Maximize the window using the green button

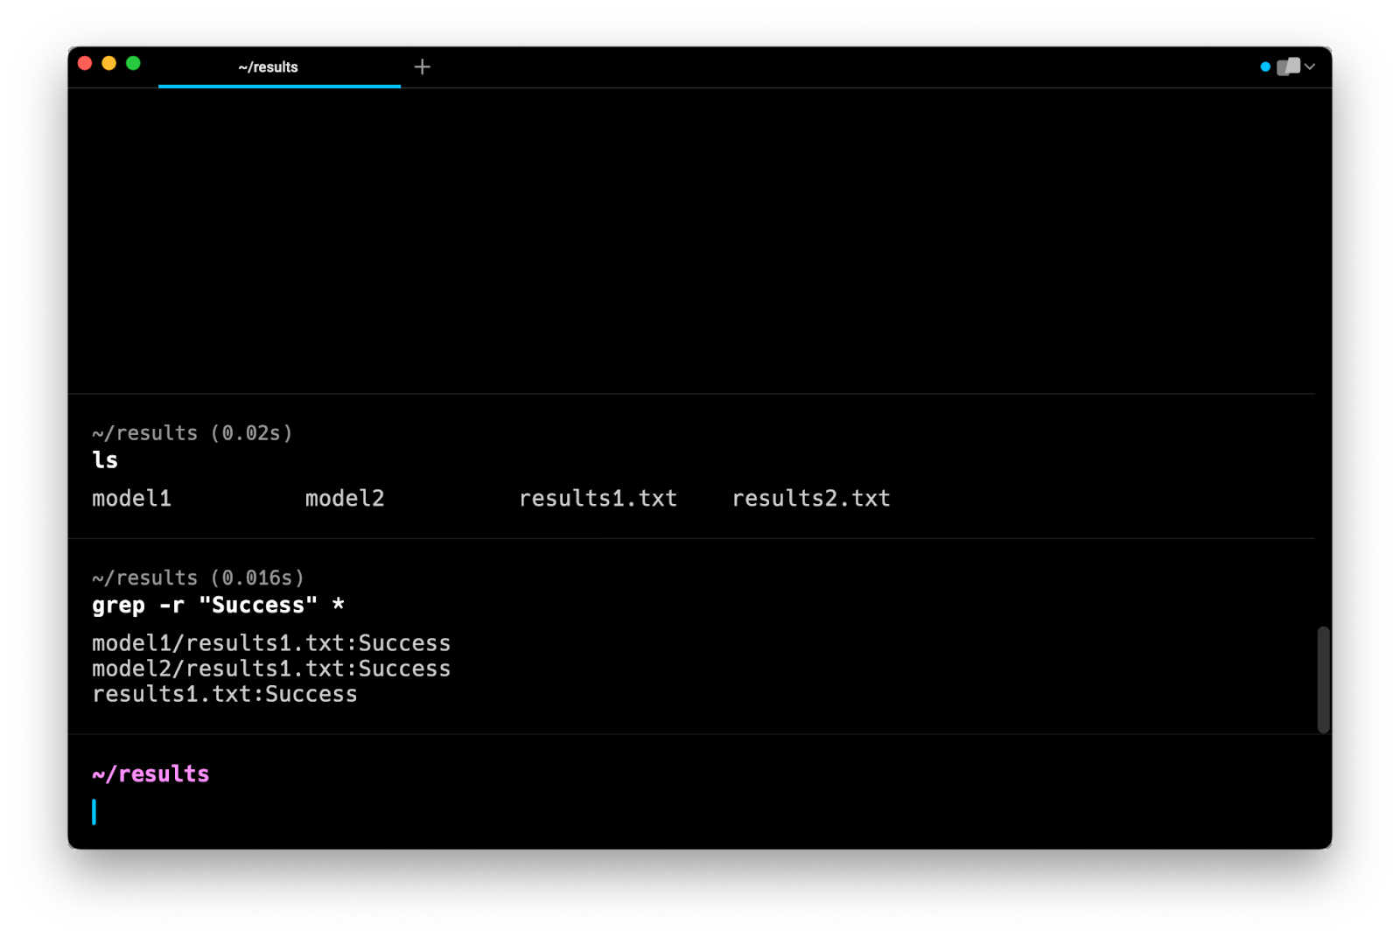[x=133, y=64]
